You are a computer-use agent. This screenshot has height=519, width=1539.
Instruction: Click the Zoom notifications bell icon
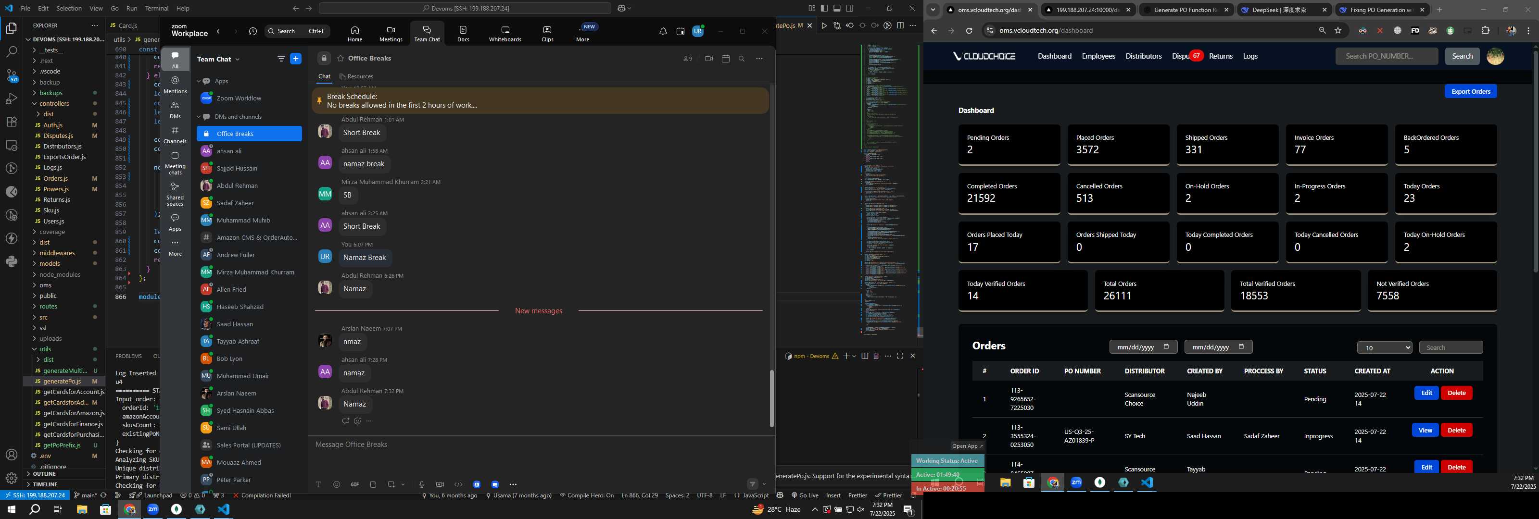click(x=663, y=31)
